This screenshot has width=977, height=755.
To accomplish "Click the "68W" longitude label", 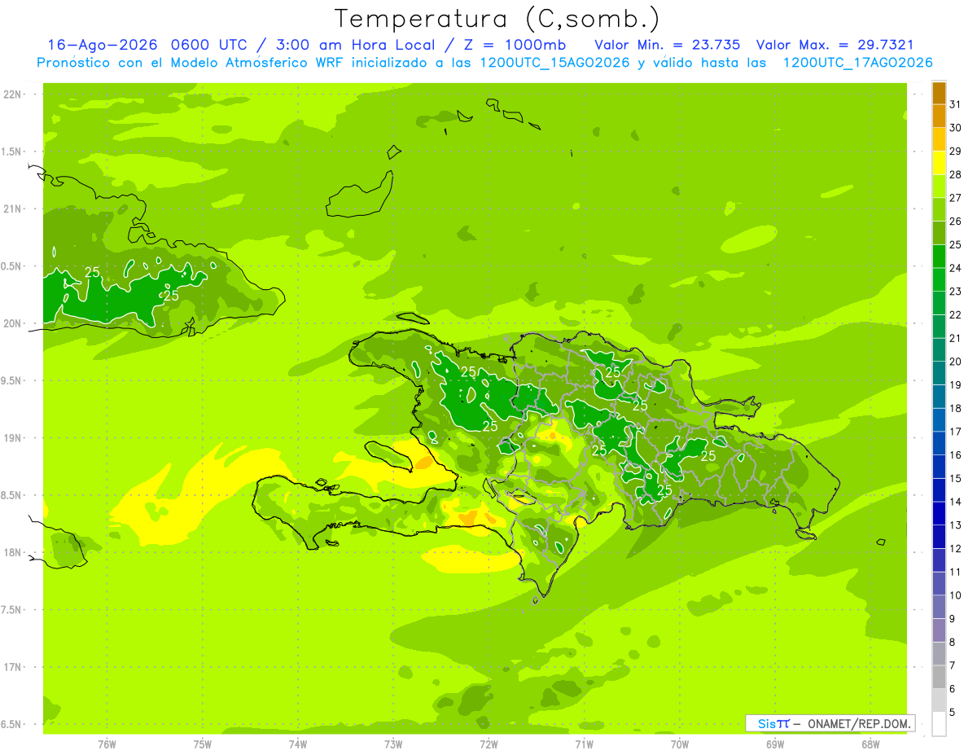I will point(870,744).
